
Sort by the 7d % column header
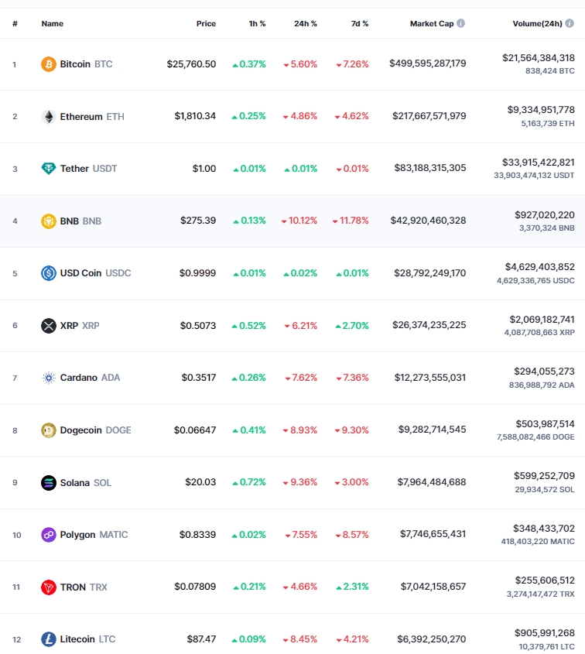click(359, 24)
